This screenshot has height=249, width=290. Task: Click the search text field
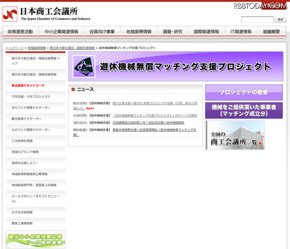[257, 20]
